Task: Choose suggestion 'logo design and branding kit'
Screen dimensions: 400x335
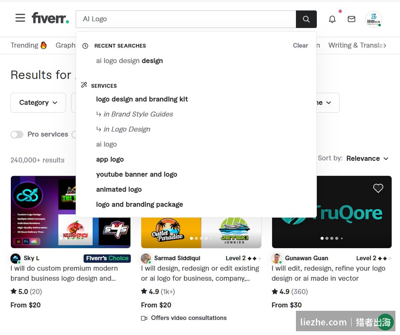Action: pos(142,99)
